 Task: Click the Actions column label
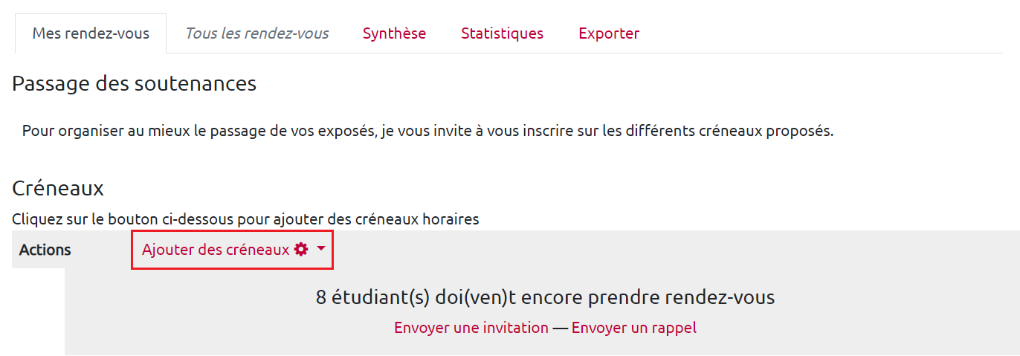[x=45, y=250]
